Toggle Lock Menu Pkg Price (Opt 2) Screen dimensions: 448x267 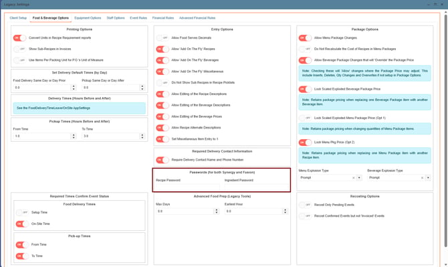[x=305, y=143]
